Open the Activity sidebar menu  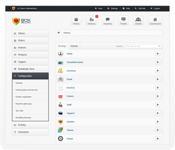pos(30,125)
